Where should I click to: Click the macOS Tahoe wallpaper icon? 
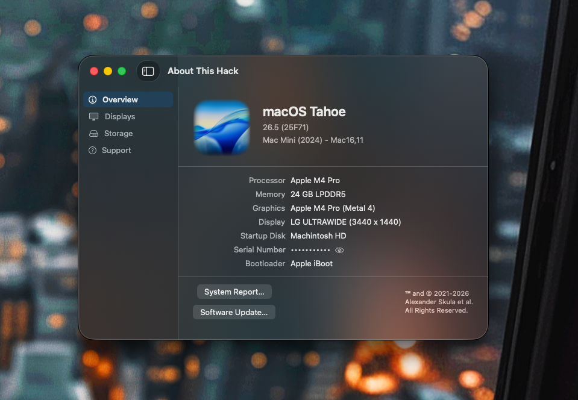point(222,128)
